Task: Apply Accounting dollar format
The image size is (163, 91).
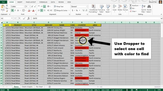Action: tap(73, 10)
